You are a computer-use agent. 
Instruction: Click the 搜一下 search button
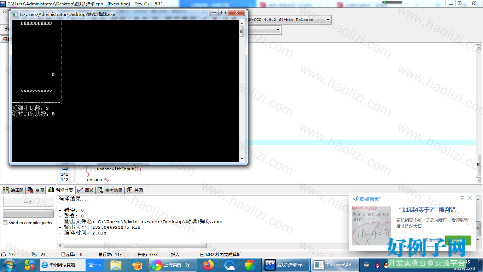(x=95, y=265)
